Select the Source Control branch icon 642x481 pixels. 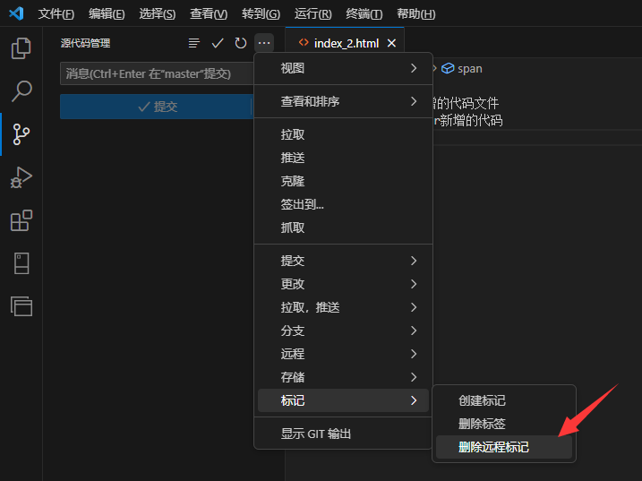(21, 134)
